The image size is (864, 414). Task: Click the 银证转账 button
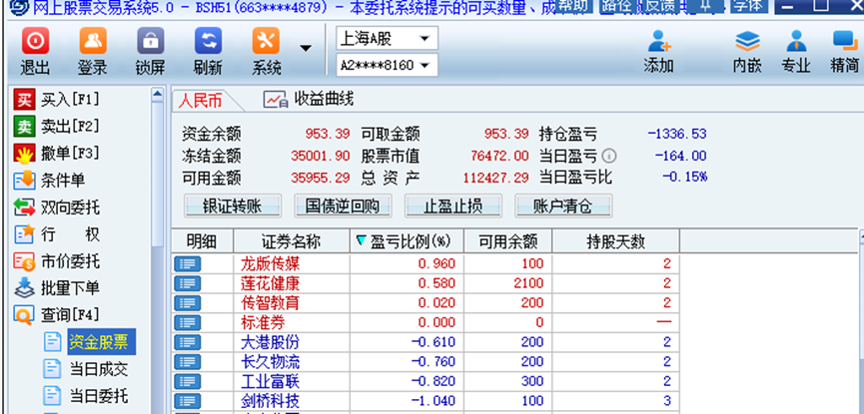tap(233, 206)
